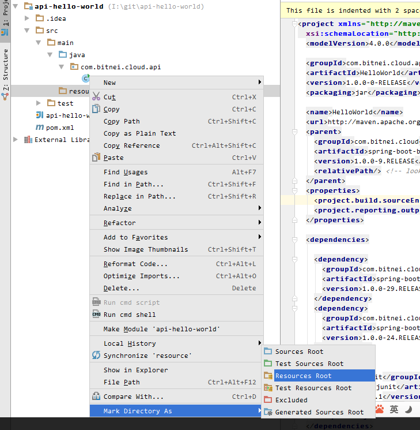Collapse the api-hello-world project root
The width and height of the screenshot is (420, 430).
point(16,6)
